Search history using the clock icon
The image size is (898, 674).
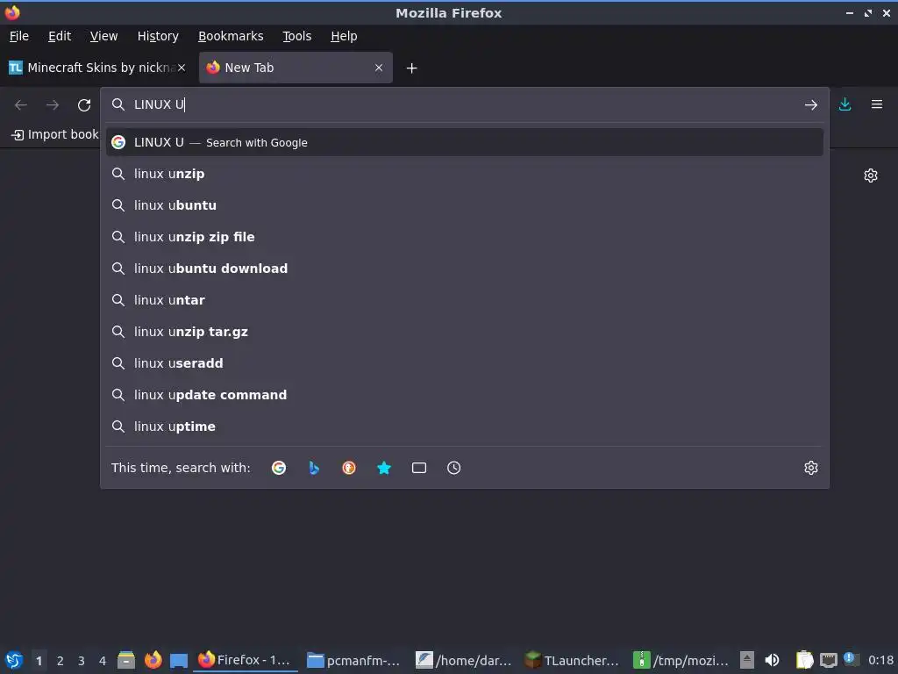[x=453, y=468]
